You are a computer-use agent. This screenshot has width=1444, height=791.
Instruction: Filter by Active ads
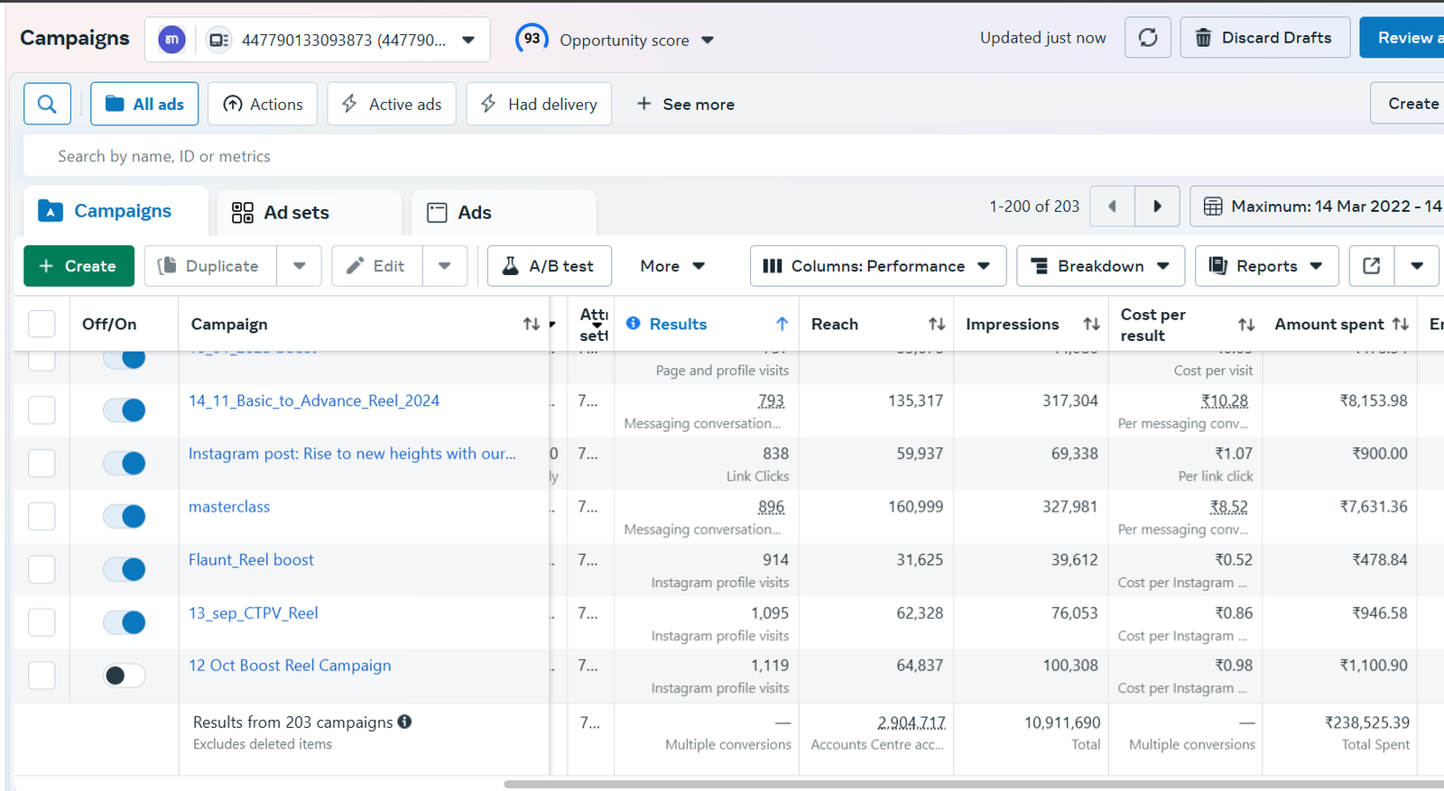point(392,104)
